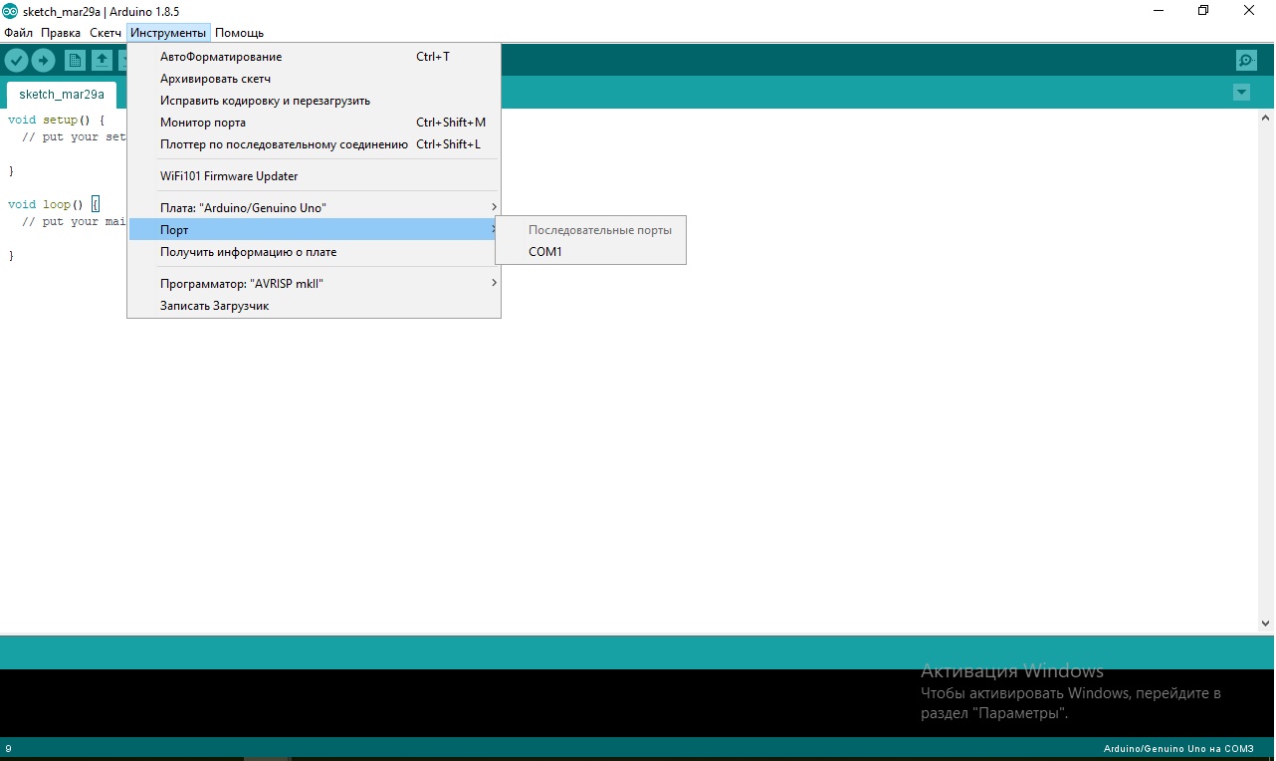The width and height of the screenshot is (1276, 761).
Task: Open the Помощь menu
Action: pos(239,33)
